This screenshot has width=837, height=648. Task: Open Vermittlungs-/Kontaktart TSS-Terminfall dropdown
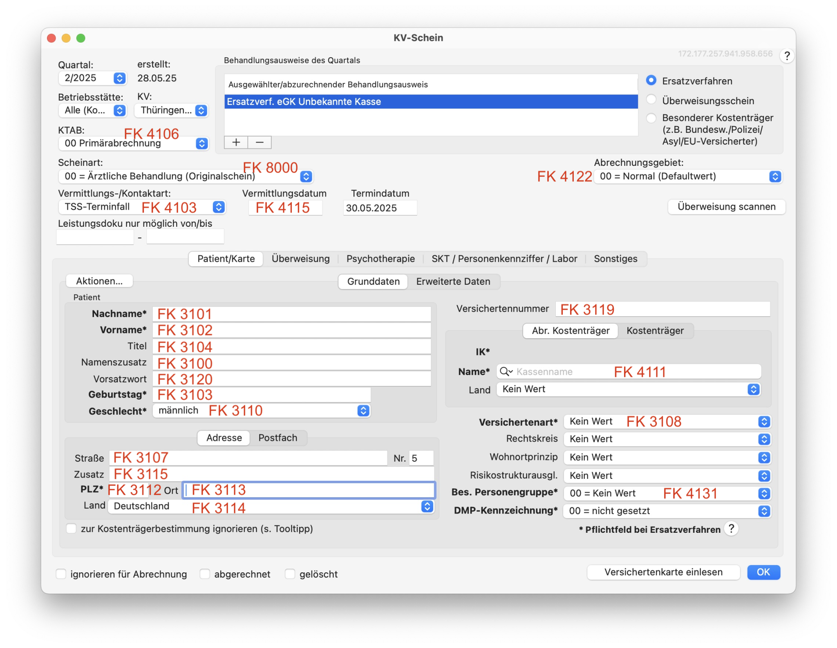142,207
